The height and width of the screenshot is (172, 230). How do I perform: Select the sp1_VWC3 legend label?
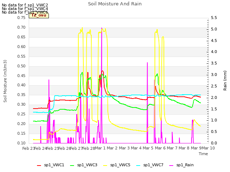[x=87, y=165]
